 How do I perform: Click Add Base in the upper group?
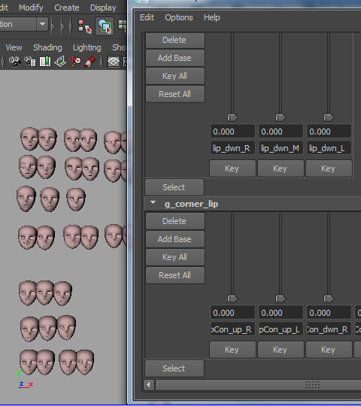(x=175, y=58)
